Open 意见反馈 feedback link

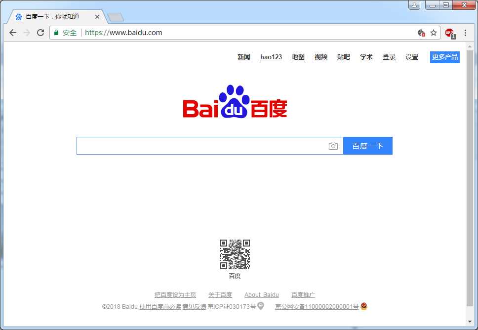pos(194,306)
